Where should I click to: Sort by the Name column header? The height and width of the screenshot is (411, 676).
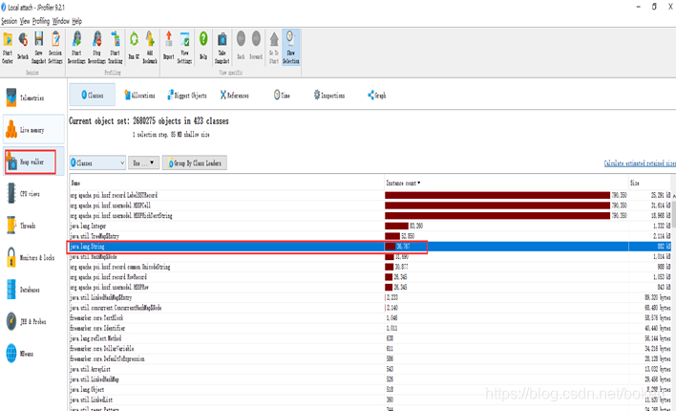(227, 184)
